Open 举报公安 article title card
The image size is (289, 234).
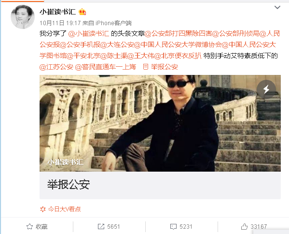(x=160, y=185)
